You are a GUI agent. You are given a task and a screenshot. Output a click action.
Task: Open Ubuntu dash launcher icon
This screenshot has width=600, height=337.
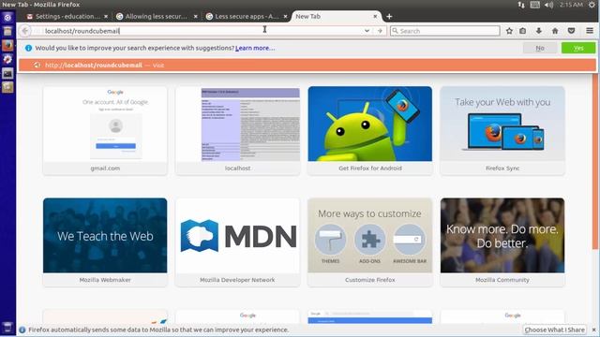[7, 17]
